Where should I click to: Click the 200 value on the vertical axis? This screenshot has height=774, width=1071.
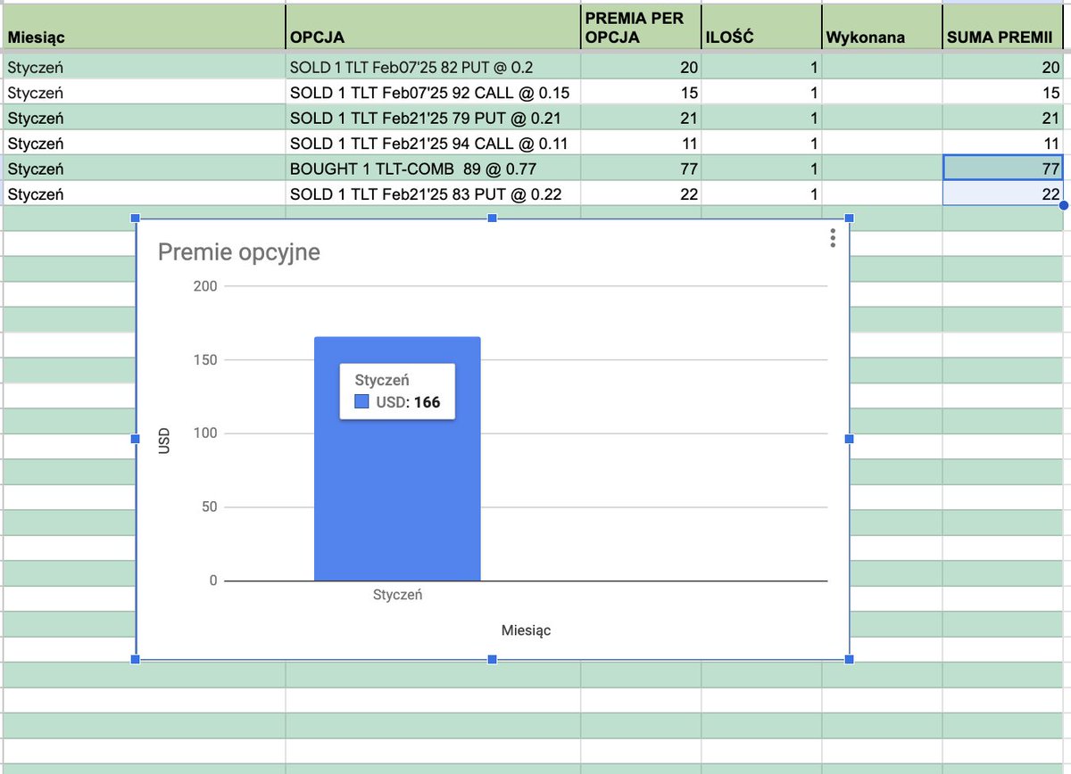tap(205, 286)
